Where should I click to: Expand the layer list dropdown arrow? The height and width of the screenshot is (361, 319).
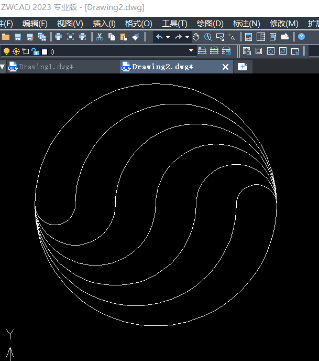191,51
